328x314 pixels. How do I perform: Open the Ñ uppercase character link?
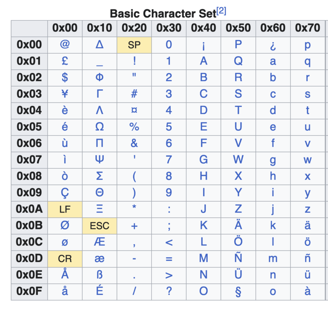[x=238, y=258]
